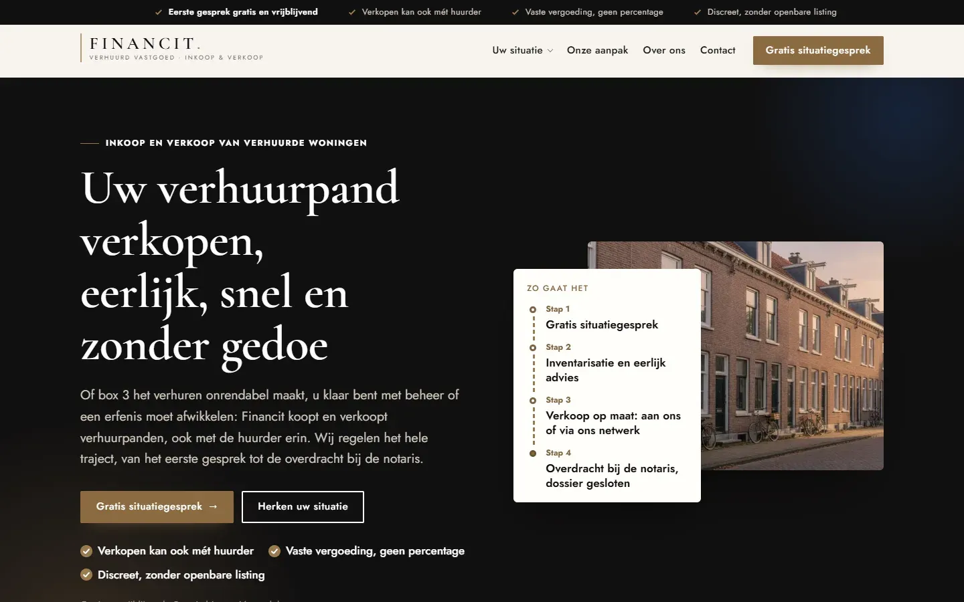
Task: Click the ZO GAAT HET card heading
Action: coord(558,288)
